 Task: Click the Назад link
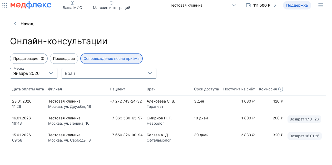(27, 24)
